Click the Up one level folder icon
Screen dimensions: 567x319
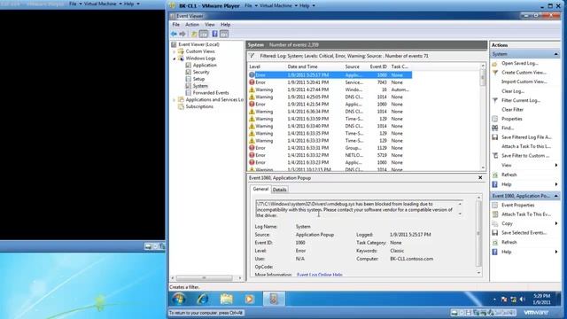[194, 34]
